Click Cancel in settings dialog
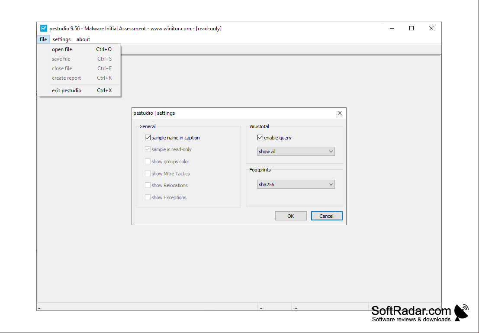 (327, 216)
